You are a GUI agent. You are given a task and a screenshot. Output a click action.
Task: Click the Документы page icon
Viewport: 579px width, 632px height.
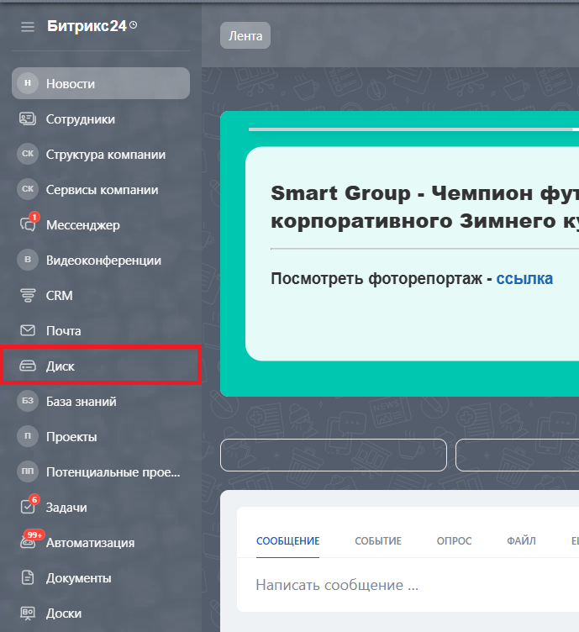point(28,577)
